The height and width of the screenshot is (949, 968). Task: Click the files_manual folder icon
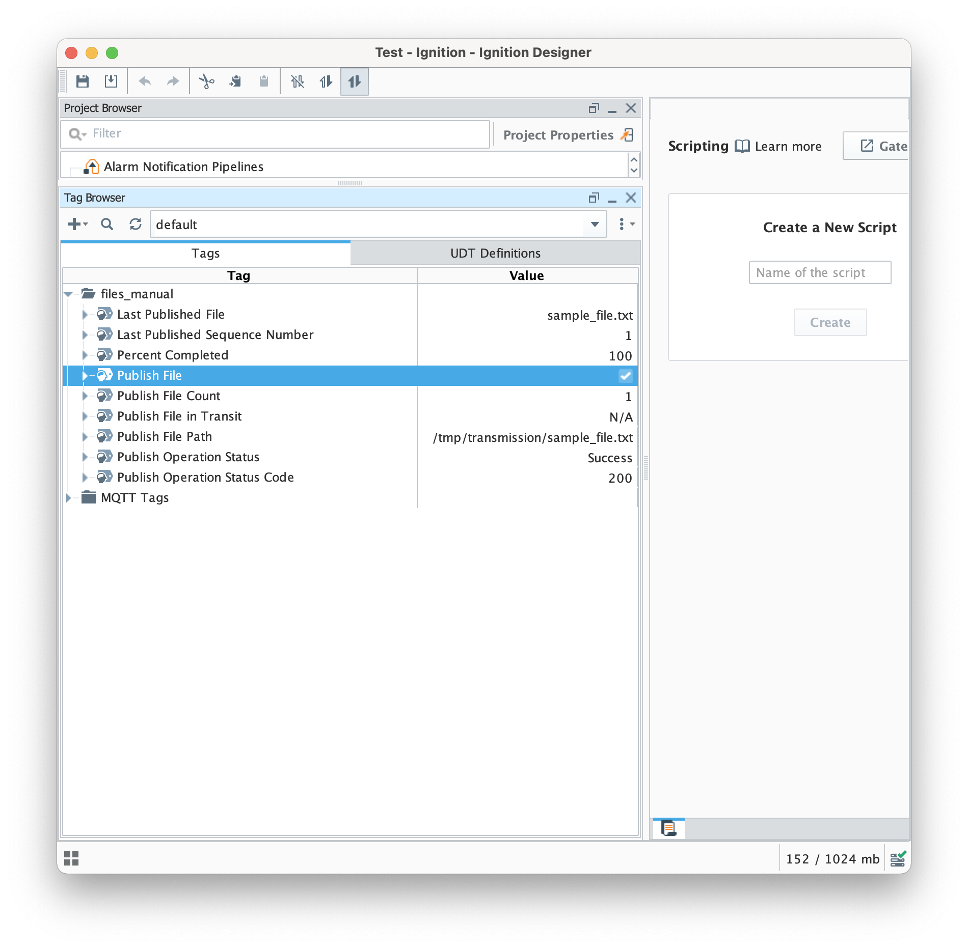click(89, 294)
